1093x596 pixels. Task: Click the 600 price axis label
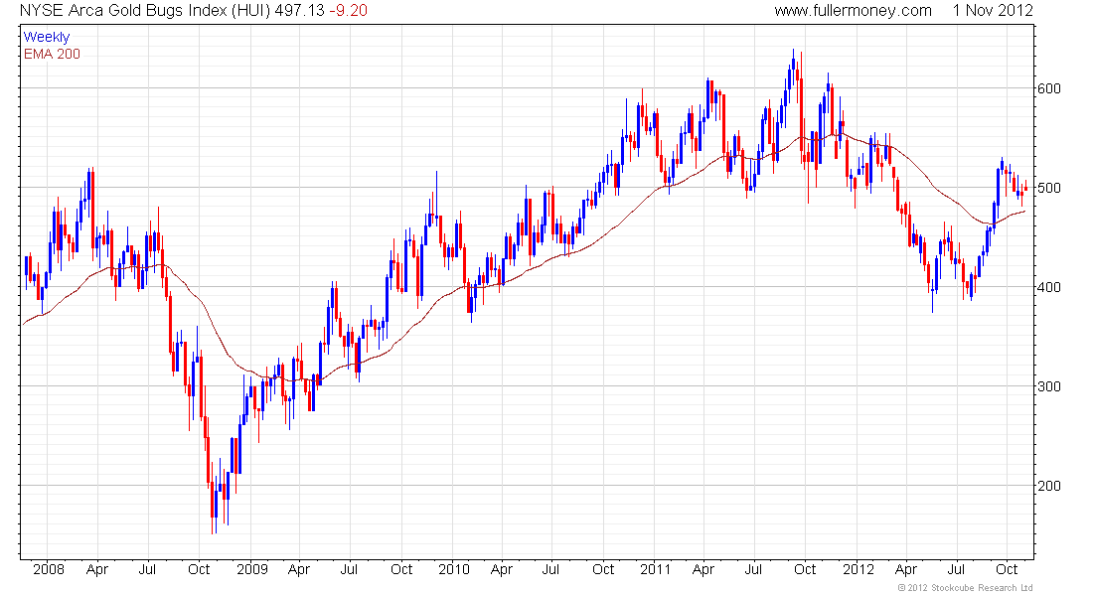pos(1049,88)
